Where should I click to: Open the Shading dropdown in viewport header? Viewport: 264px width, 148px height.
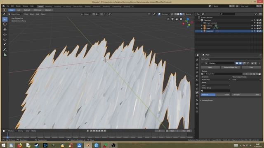tap(189, 14)
